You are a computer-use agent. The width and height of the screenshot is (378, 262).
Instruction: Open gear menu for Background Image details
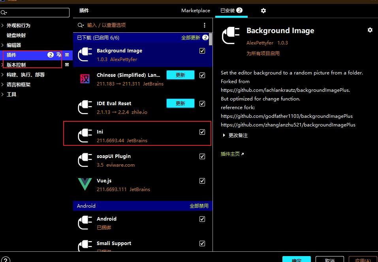click(370, 30)
